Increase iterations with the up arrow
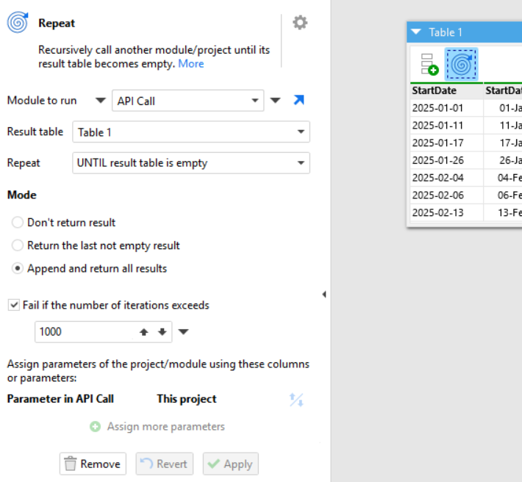Viewport: 522px width, 482px height. [144, 332]
